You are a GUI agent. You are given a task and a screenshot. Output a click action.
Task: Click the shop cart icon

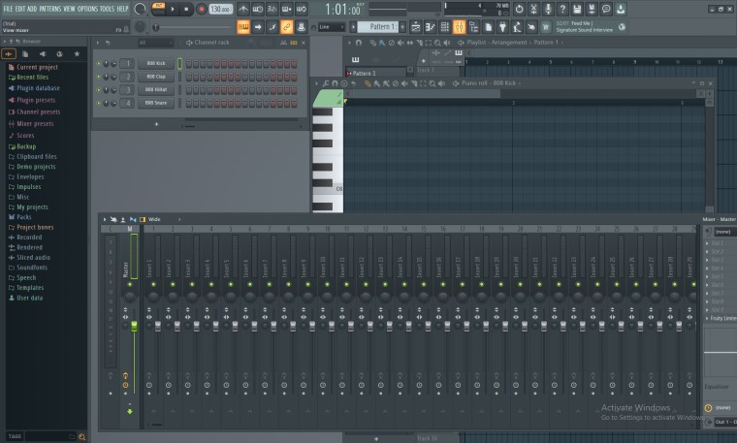[x=546, y=27]
